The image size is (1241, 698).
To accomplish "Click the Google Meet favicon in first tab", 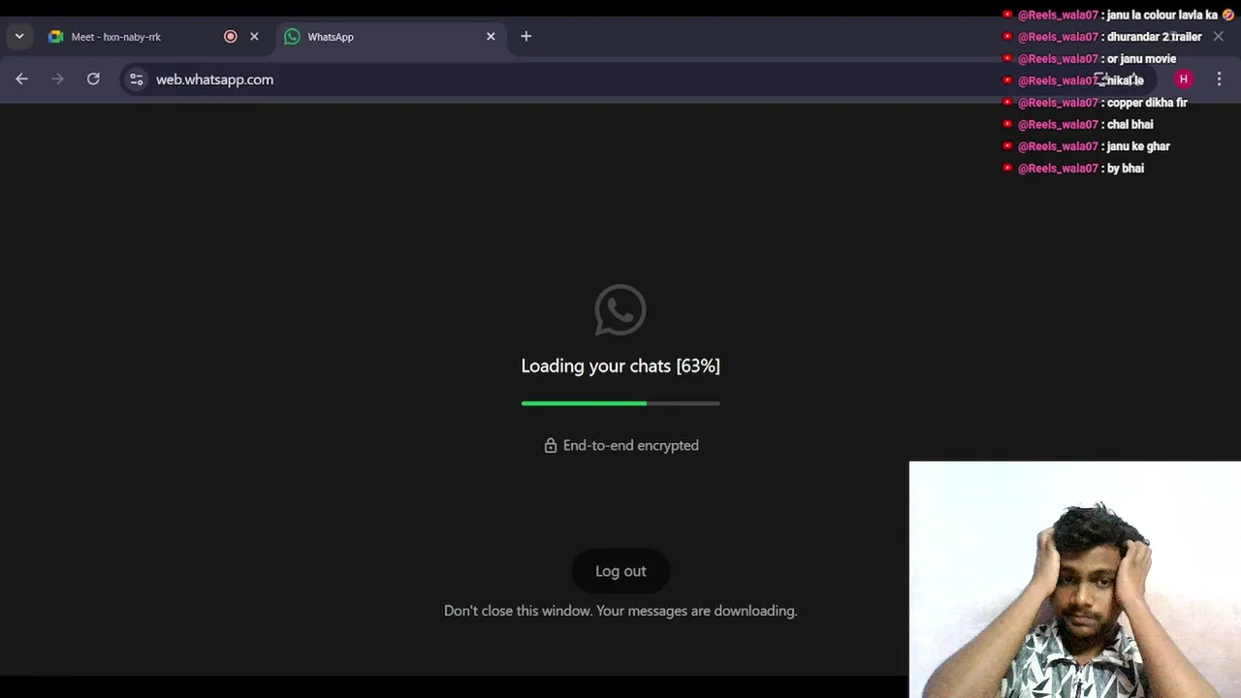I will (x=56, y=37).
